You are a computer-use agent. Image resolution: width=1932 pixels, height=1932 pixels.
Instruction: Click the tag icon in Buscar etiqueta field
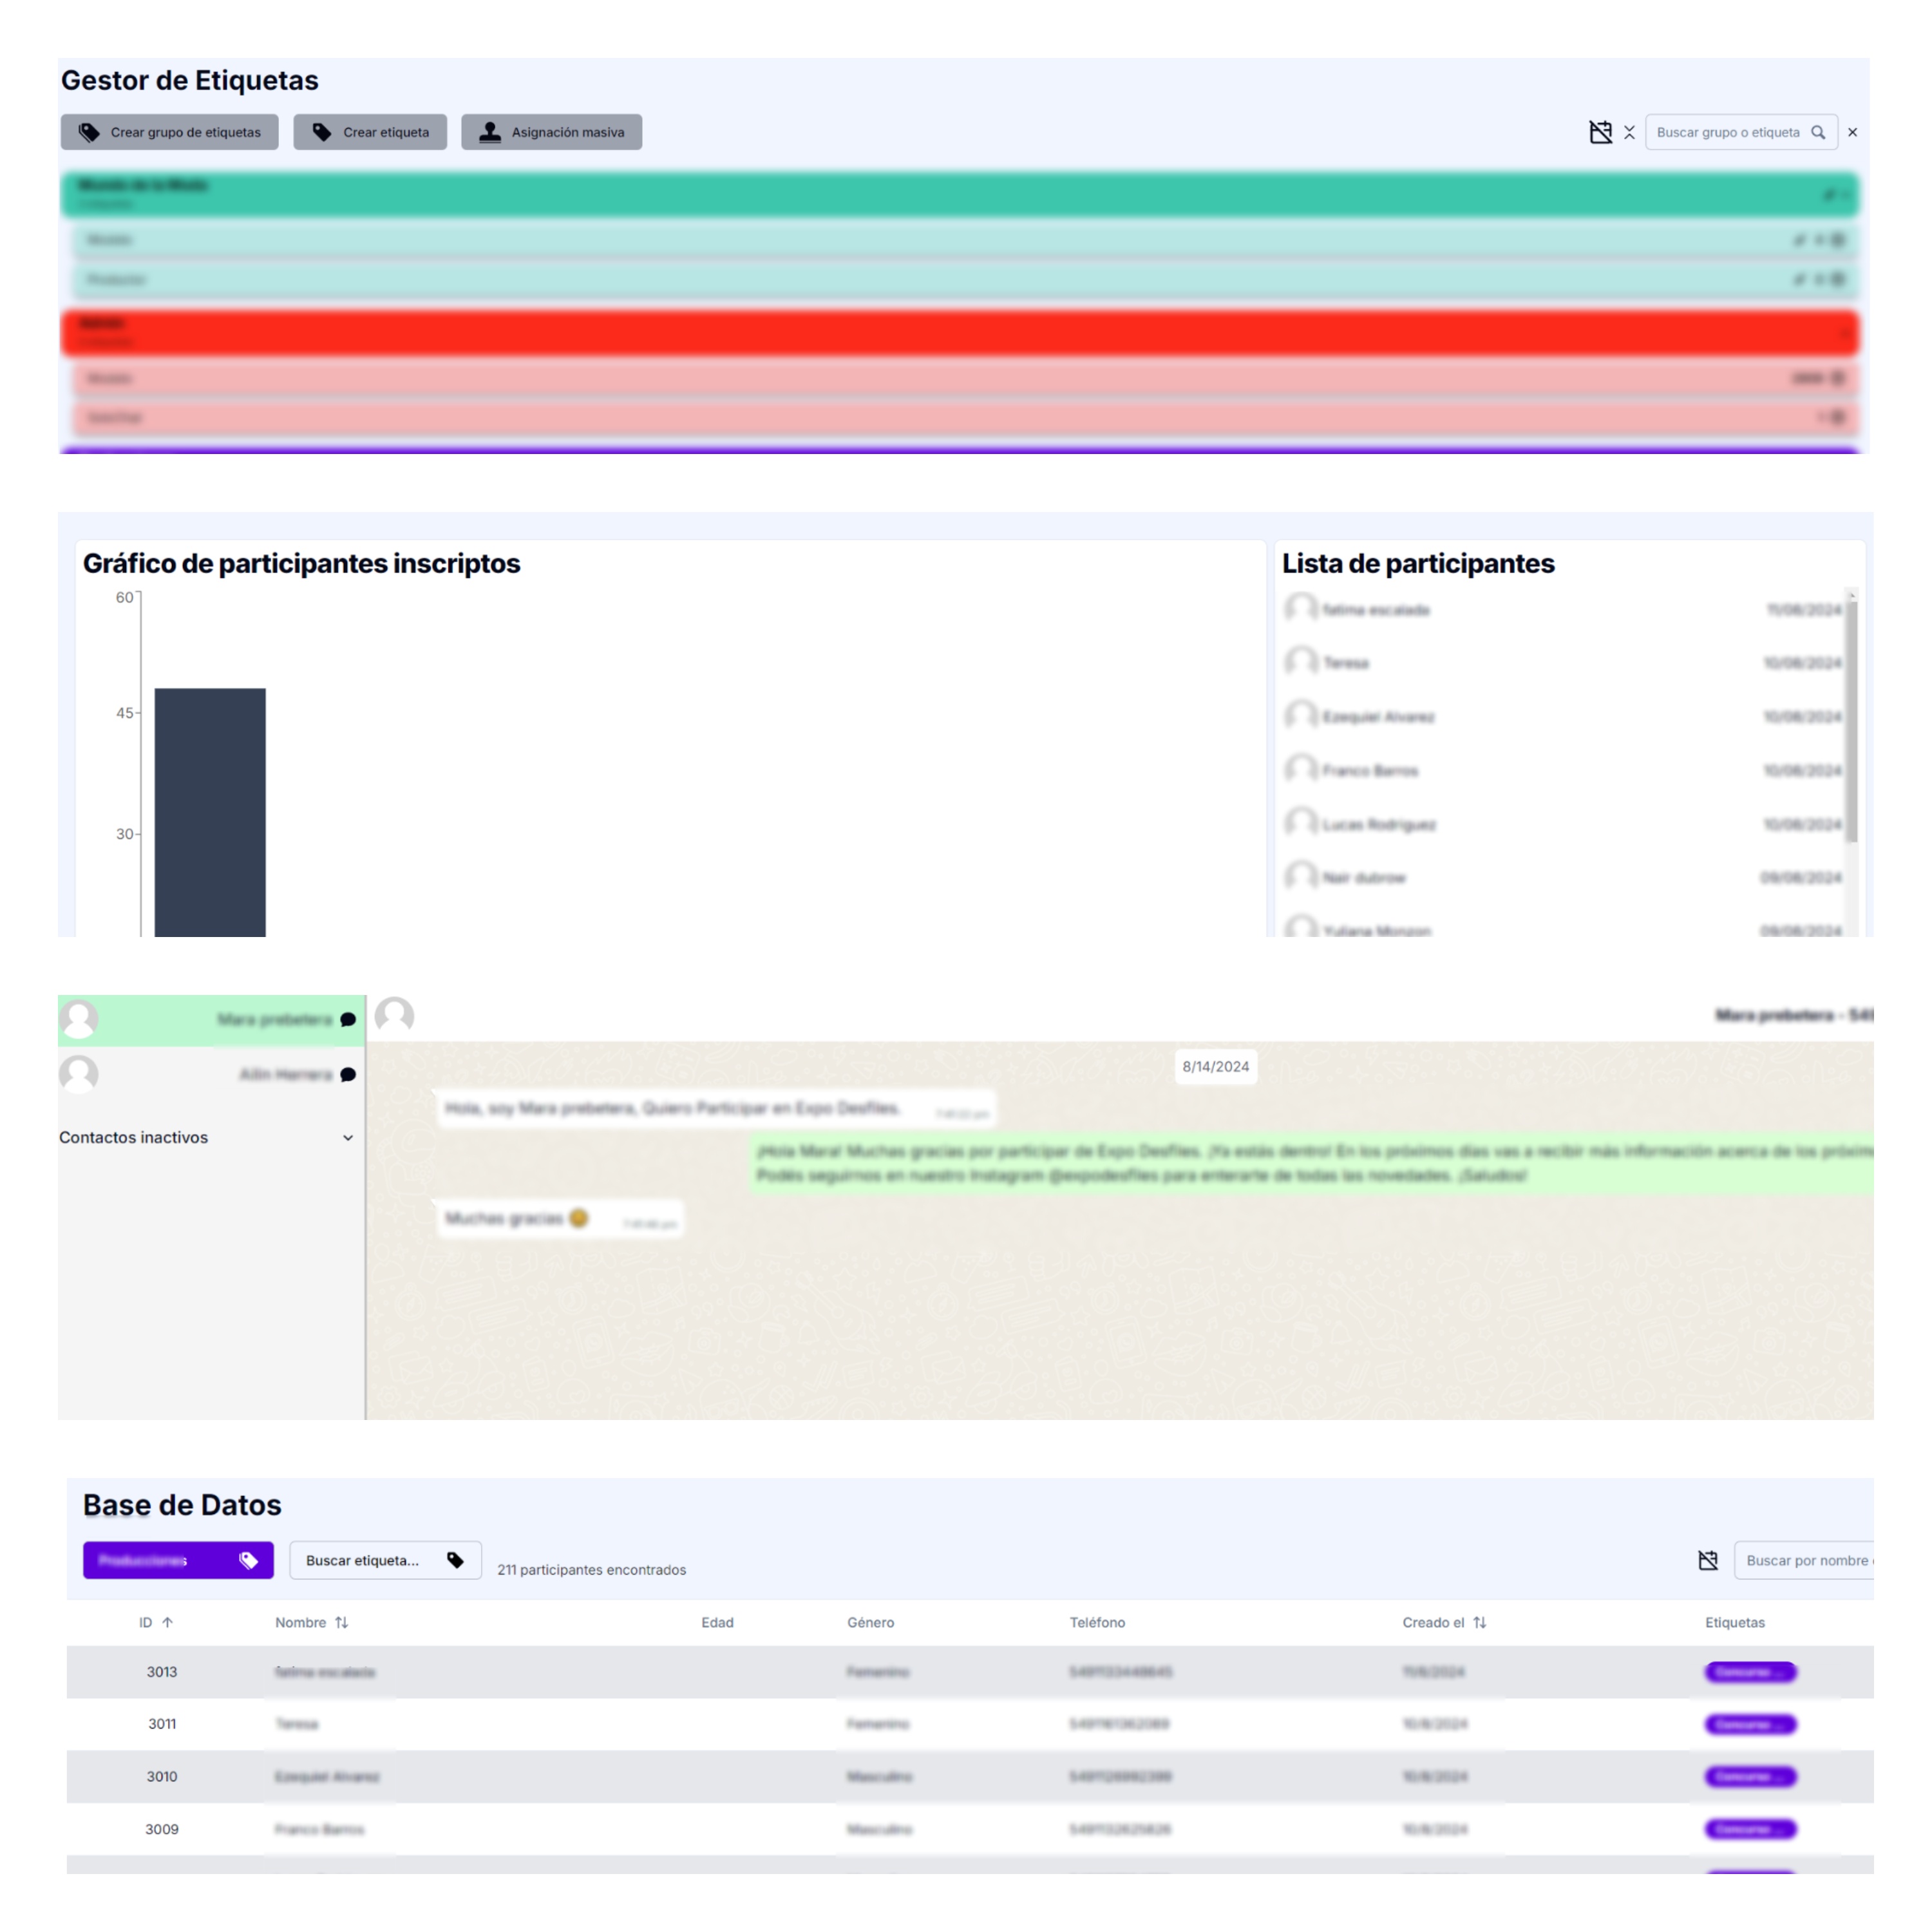click(455, 1560)
